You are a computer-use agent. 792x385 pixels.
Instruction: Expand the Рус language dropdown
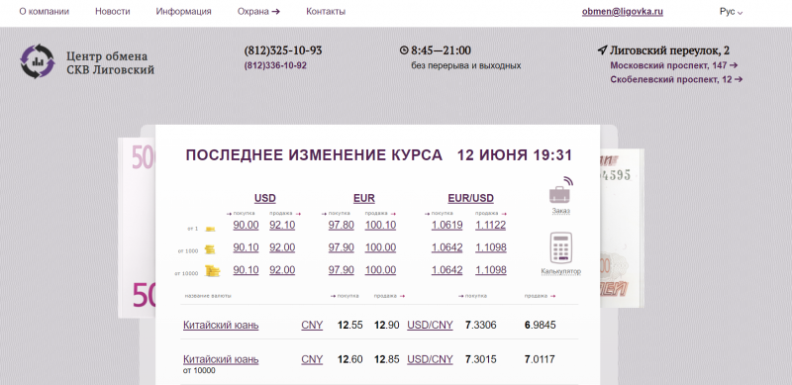point(731,12)
